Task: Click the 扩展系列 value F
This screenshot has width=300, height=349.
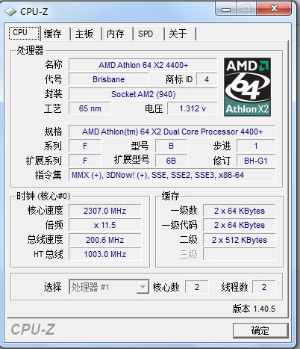Action: [85, 161]
